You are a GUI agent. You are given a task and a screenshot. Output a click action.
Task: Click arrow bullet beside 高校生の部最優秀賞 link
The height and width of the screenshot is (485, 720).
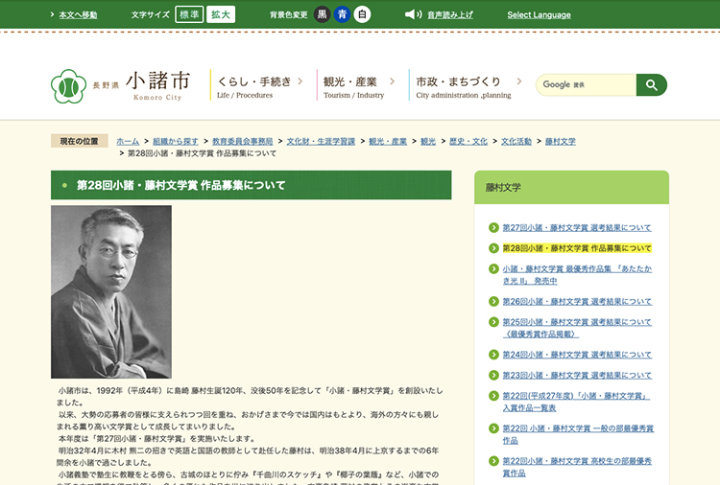tap(493, 461)
